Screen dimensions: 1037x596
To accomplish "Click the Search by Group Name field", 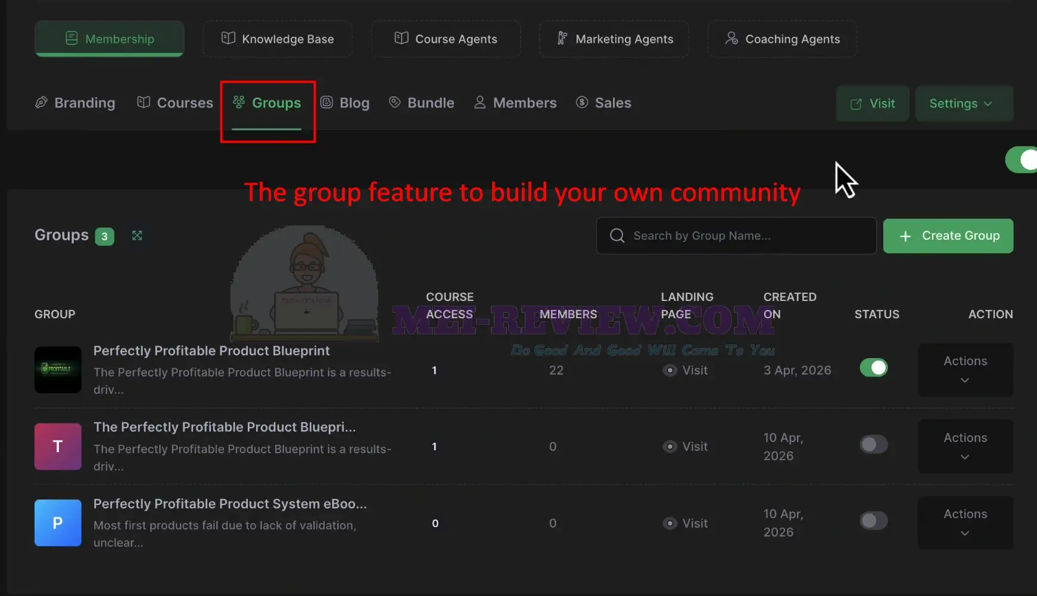I will click(736, 236).
